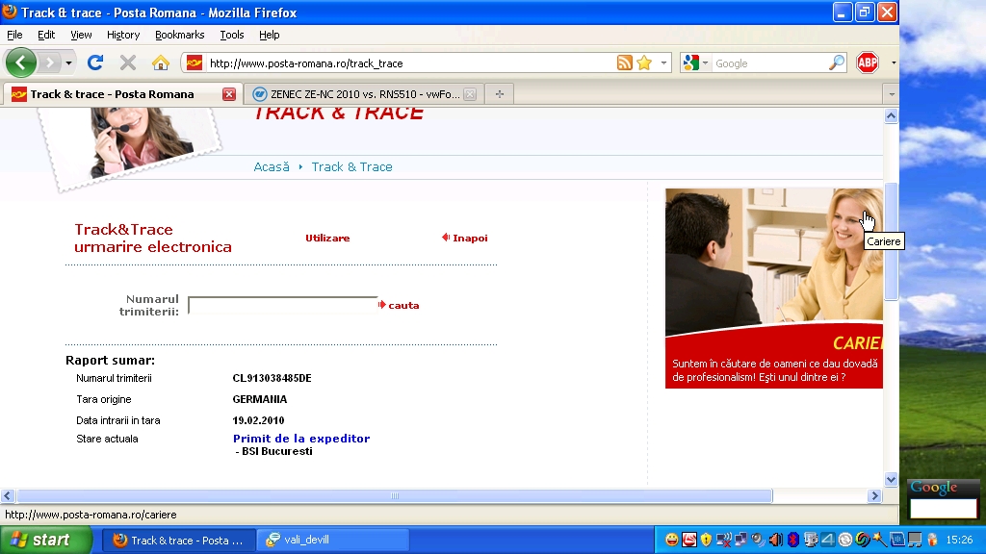Open the address bar history dropdown
The image size is (986, 554).
coord(663,63)
